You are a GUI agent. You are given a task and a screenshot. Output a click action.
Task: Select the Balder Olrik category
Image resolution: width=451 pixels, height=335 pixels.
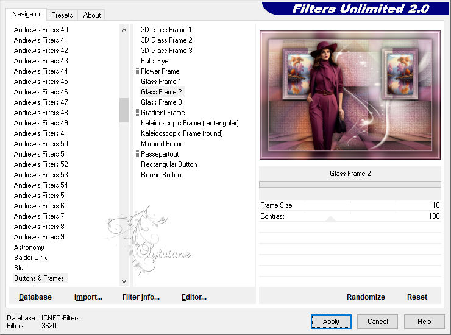(x=30, y=258)
